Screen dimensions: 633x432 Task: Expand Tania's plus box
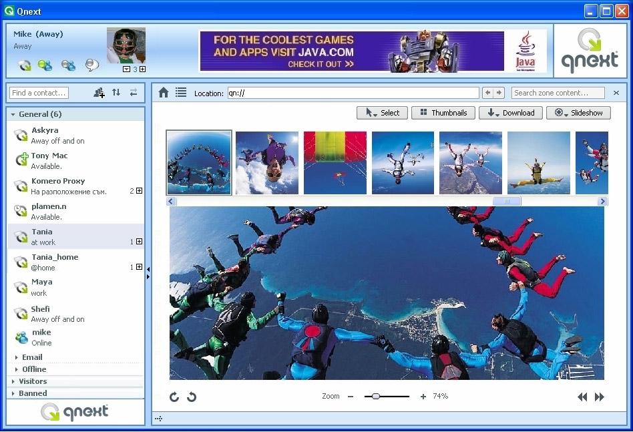click(140, 242)
